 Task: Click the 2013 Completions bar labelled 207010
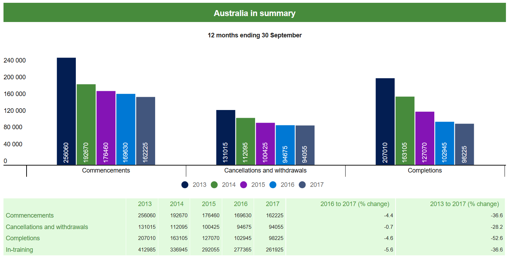(x=385, y=122)
